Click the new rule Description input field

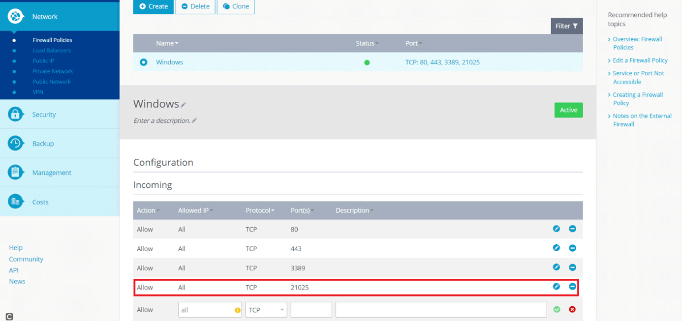441,310
